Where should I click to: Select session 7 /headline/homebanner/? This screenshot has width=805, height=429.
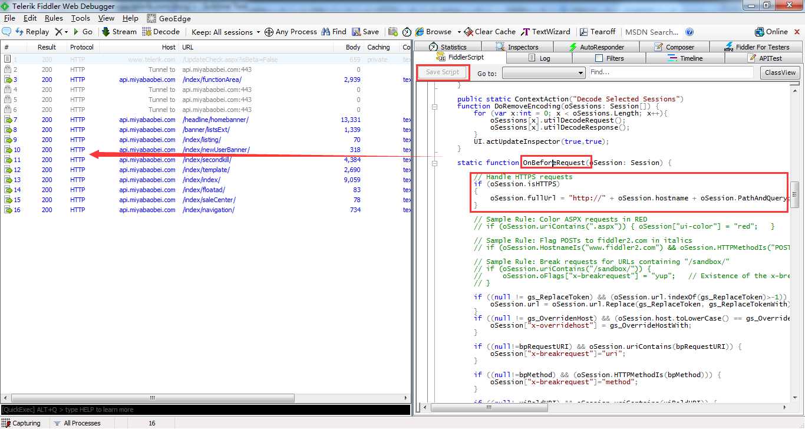206,120
